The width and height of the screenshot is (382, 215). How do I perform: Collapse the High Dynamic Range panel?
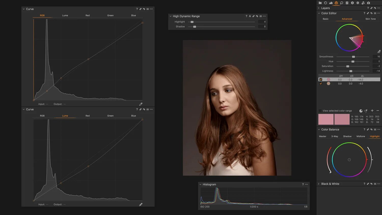point(171,16)
